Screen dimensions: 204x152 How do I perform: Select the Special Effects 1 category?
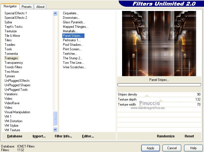[x=16, y=13]
